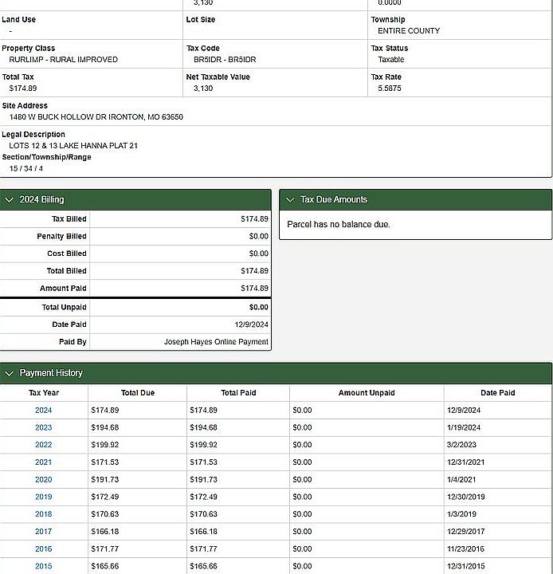Collapse the 2024 Billing section chevron
The image size is (553, 574).
click(10, 199)
